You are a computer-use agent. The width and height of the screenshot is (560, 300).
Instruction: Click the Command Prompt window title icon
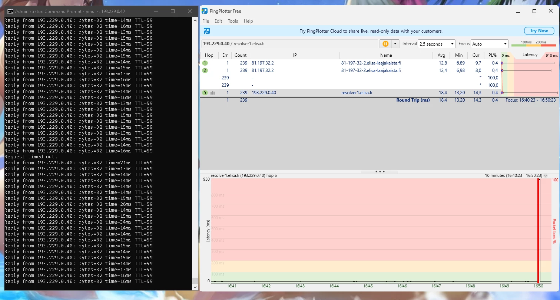(x=11, y=11)
